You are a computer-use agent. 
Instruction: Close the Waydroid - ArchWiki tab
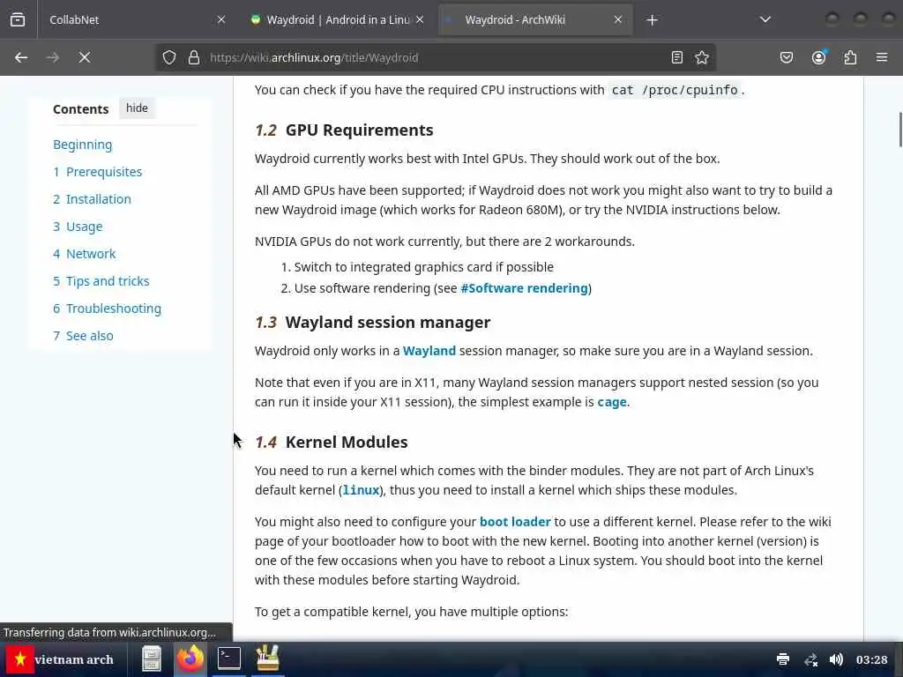coord(618,19)
